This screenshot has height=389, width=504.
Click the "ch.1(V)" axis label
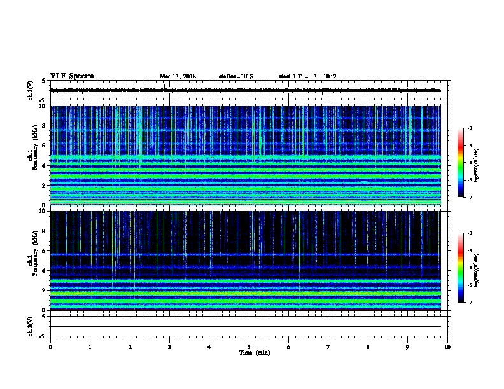30,90
